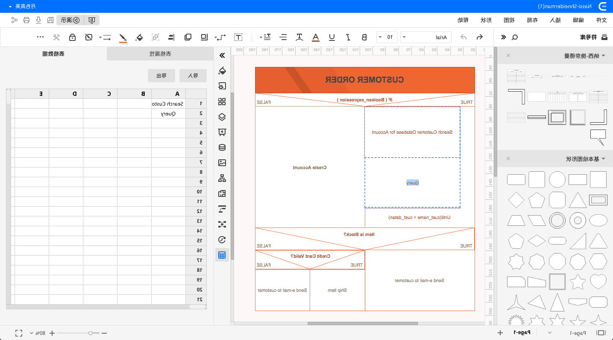Open the more options ellipsis in toolbar

tap(41, 37)
